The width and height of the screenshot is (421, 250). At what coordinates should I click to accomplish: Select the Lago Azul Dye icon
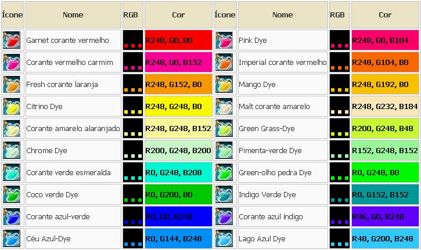(224, 238)
